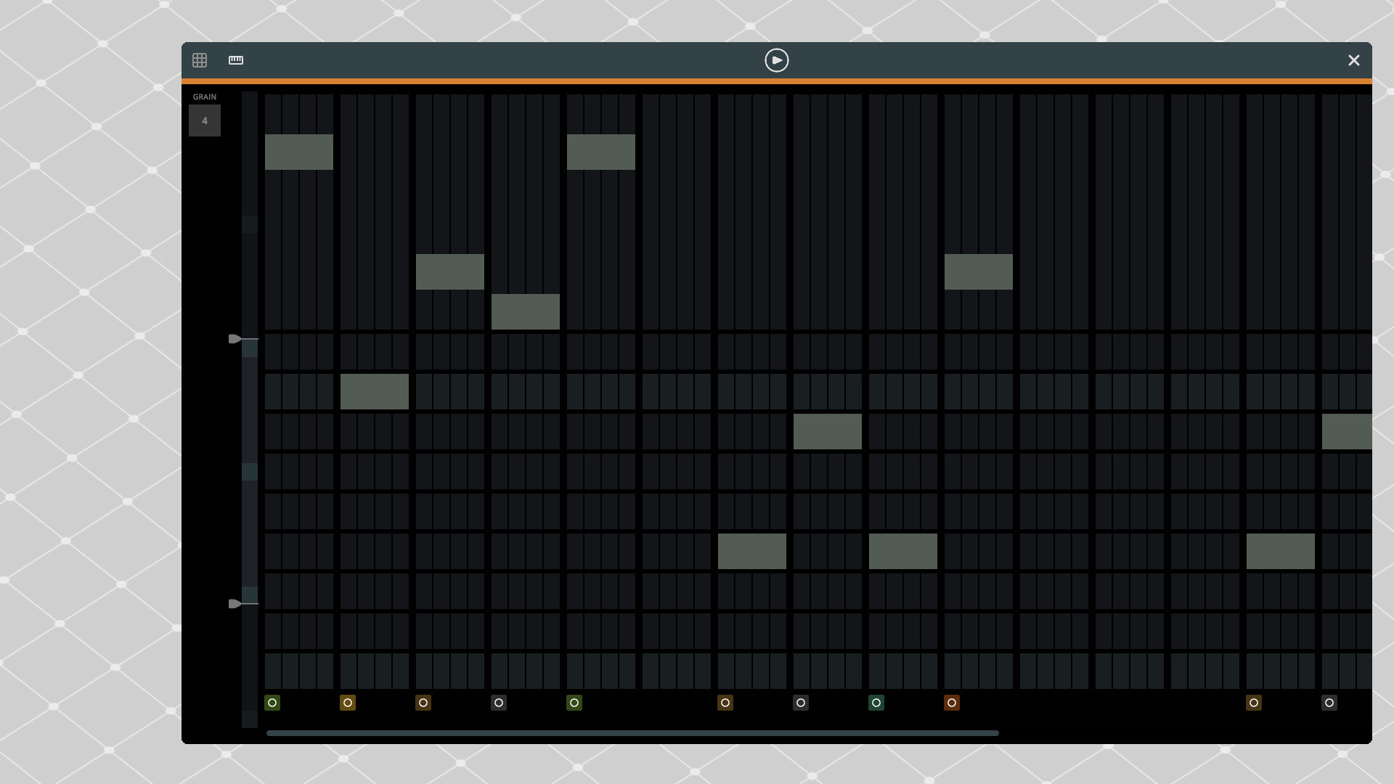Open the grid view icon
Viewport: 1394px width, 784px height.
click(x=200, y=60)
